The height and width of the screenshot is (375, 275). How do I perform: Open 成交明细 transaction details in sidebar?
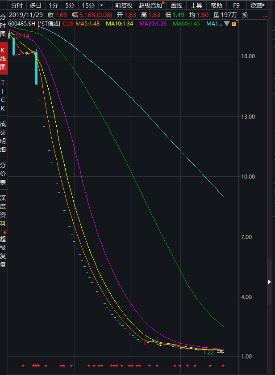(4, 136)
